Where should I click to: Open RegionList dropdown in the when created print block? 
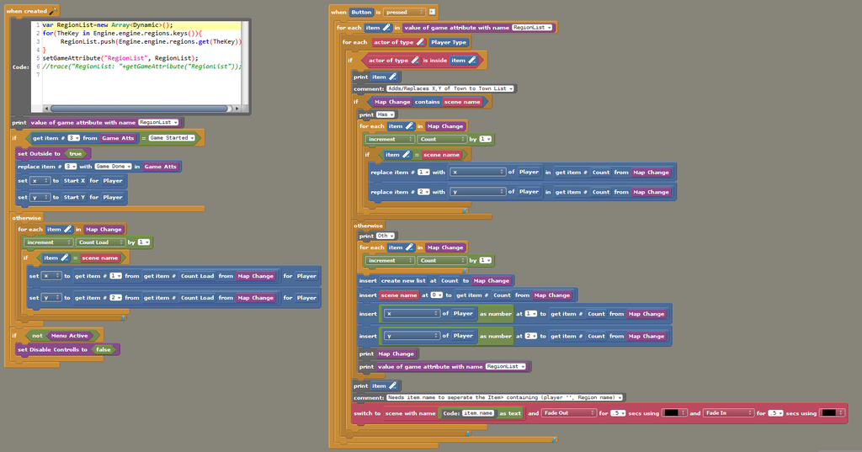coord(158,123)
